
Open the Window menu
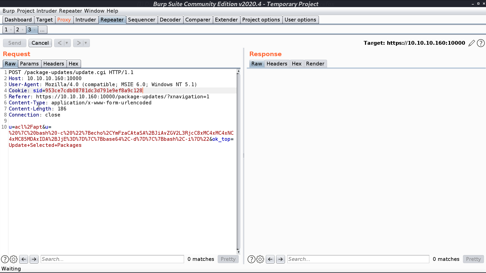[x=94, y=11]
